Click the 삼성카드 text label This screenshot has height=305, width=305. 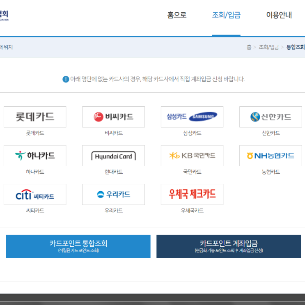pos(192,133)
